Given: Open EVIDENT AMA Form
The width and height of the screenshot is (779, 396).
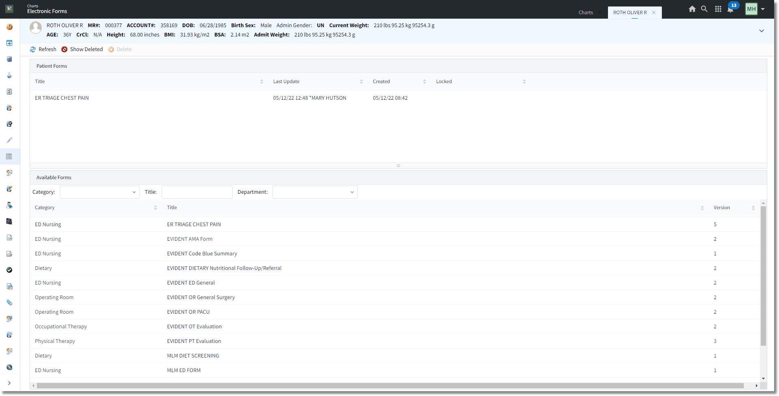Looking at the screenshot, I should pos(190,239).
